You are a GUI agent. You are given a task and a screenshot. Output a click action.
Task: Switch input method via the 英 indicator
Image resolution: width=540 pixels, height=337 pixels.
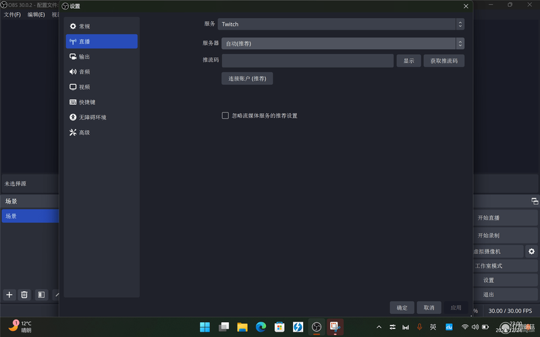pyautogui.click(x=433, y=327)
